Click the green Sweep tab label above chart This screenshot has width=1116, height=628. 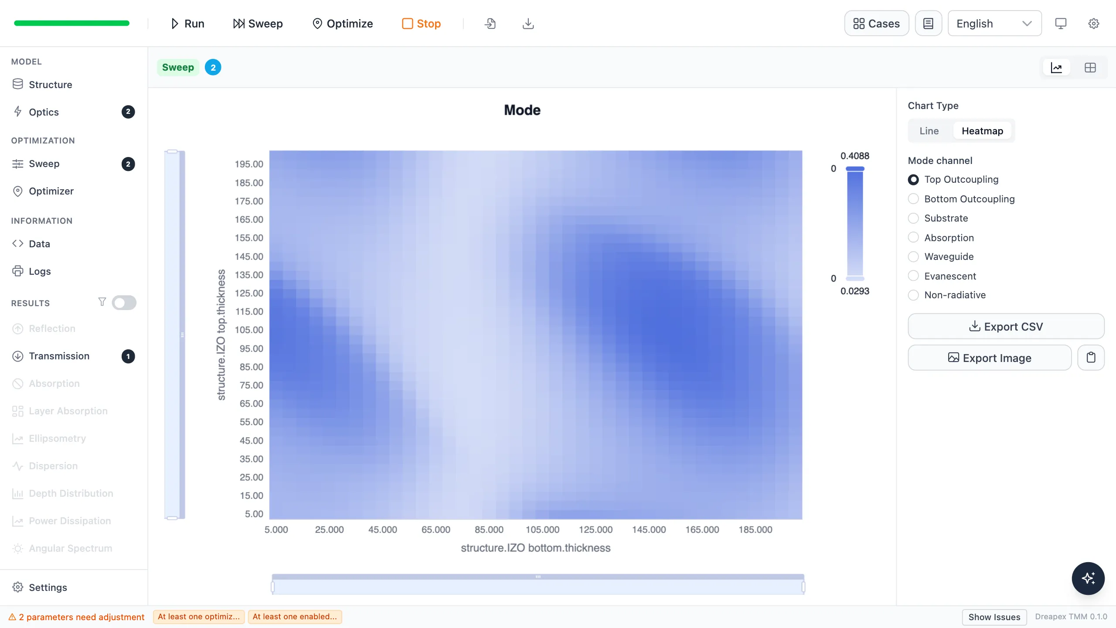tap(178, 68)
